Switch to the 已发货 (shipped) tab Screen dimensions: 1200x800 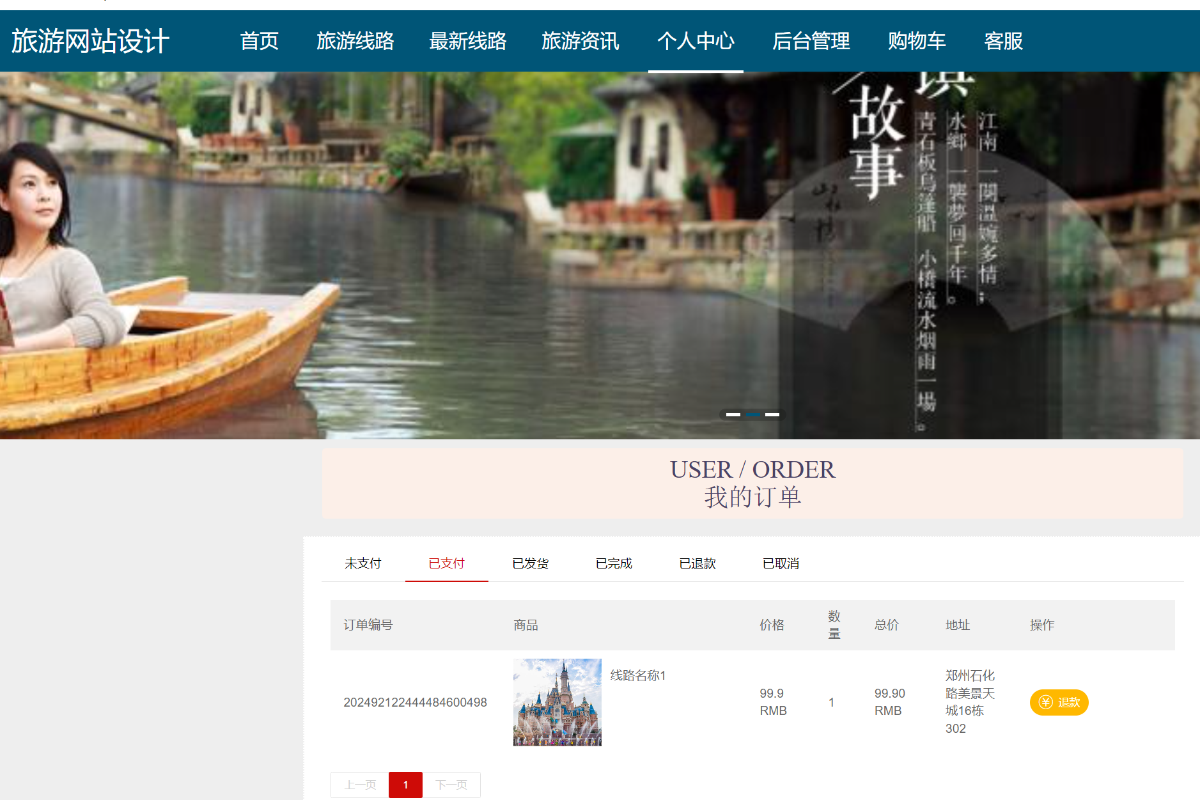coord(530,563)
